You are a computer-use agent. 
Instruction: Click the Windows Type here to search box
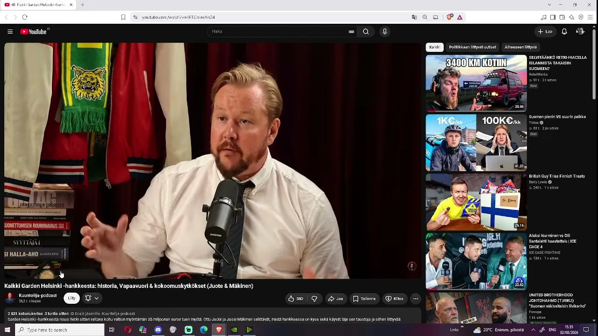click(x=59, y=330)
